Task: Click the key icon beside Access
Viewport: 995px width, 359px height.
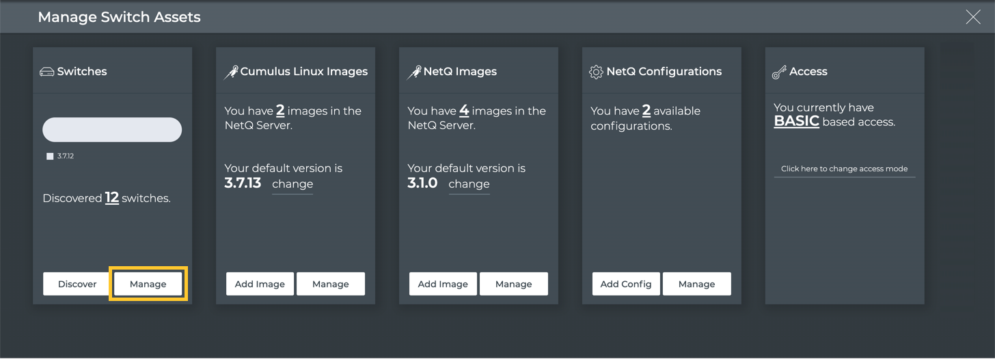Action: coord(779,72)
